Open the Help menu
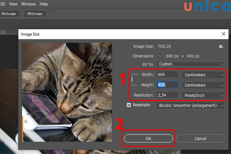This screenshot has width=231, height=154. coord(44,4)
